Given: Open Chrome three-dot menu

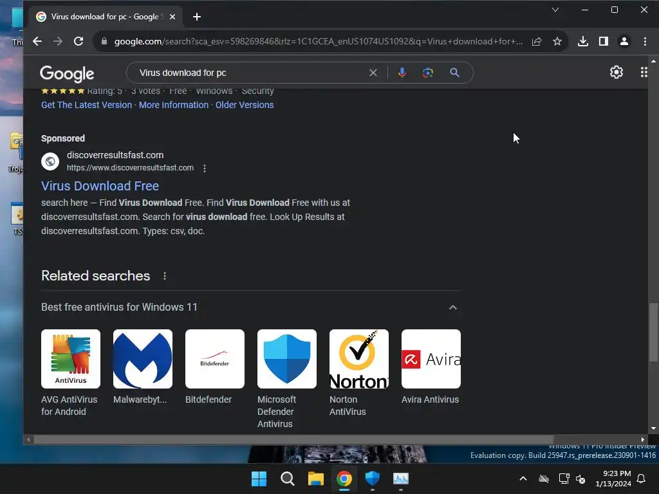Looking at the screenshot, I should tap(645, 41).
